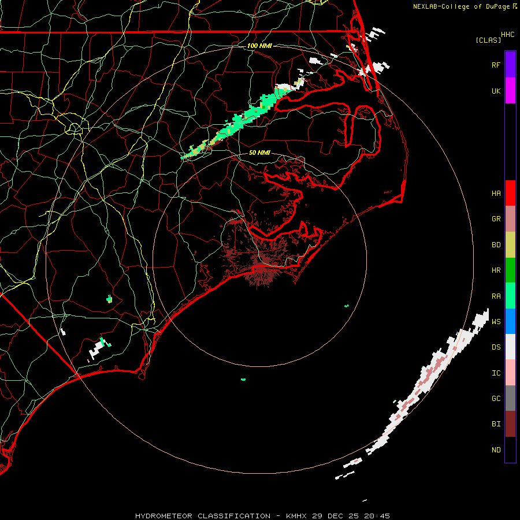Click the RA legend label

pyautogui.click(x=496, y=296)
